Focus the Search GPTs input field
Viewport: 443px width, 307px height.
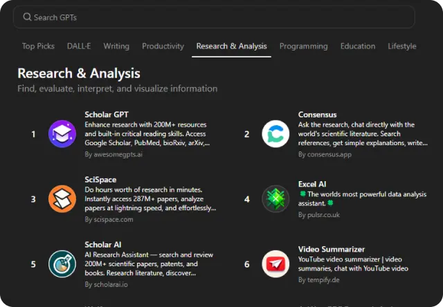(x=214, y=17)
